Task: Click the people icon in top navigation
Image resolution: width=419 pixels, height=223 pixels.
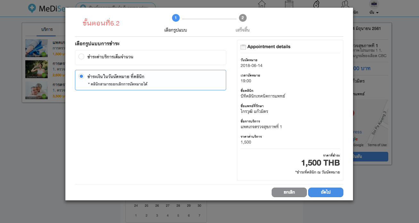Action: click(x=345, y=4)
